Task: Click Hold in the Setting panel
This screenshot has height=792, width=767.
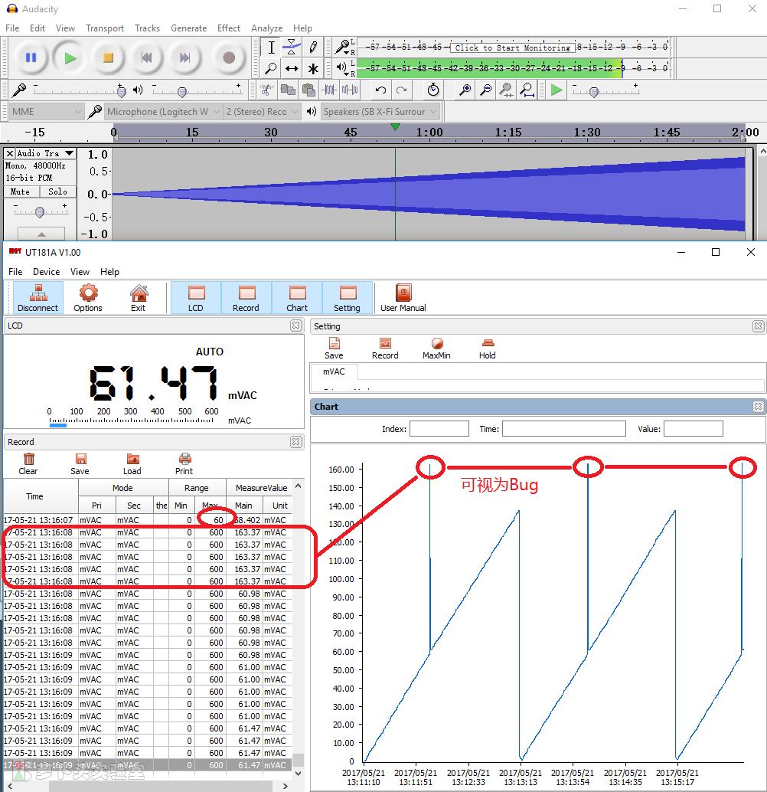Action: point(488,349)
